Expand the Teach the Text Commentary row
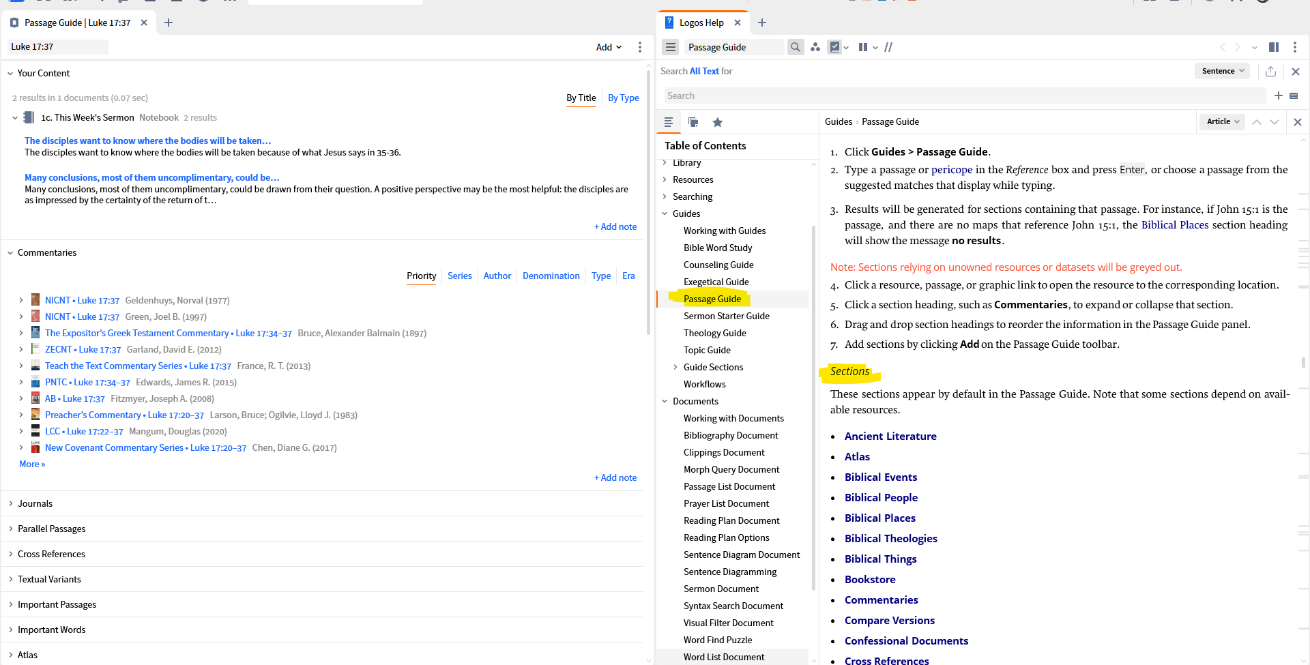Image resolution: width=1310 pixels, height=665 pixels. click(x=20, y=366)
